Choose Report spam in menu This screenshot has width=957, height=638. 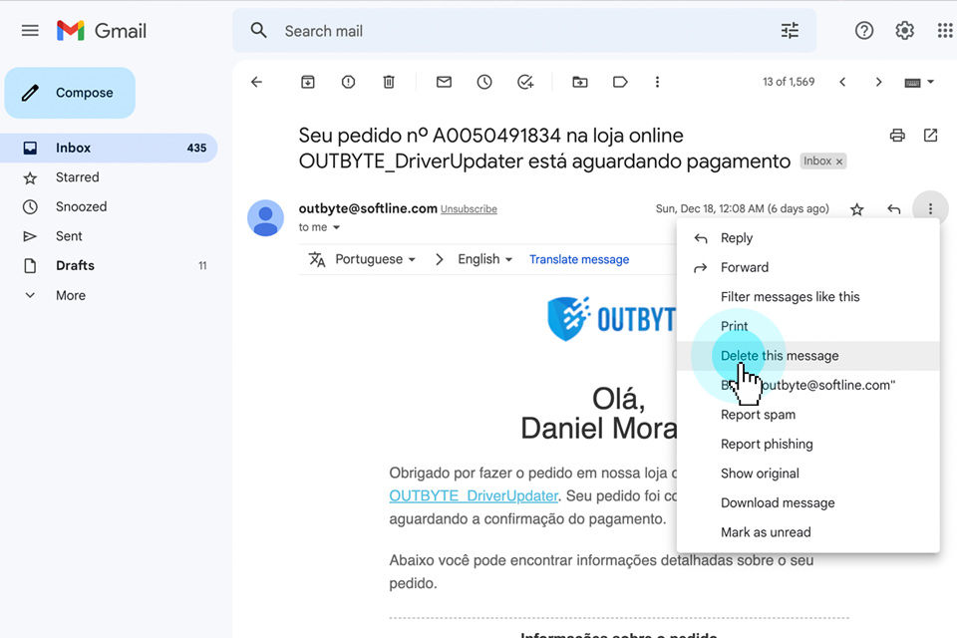point(807,415)
